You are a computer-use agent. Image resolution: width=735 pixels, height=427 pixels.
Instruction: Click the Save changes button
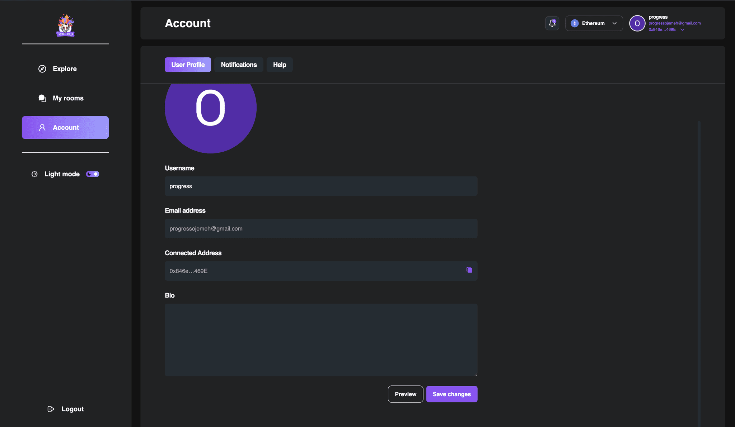tap(451, 394)
